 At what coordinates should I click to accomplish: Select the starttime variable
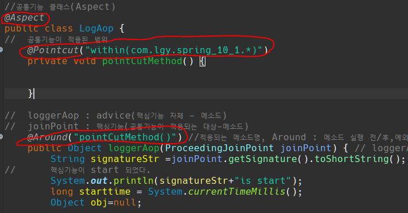point(105,192)
